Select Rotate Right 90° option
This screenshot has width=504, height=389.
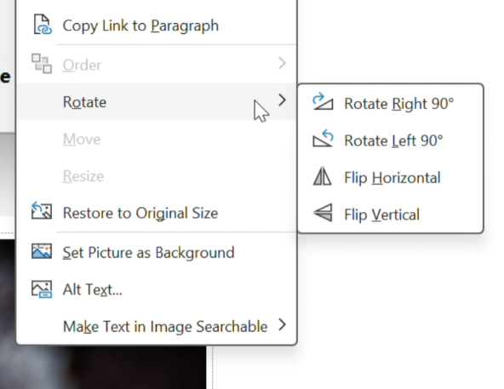coord(391,104)
